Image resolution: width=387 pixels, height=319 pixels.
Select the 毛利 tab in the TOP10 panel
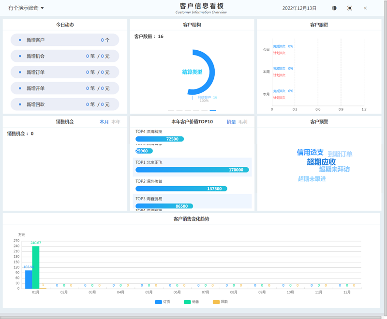(243, 122)
